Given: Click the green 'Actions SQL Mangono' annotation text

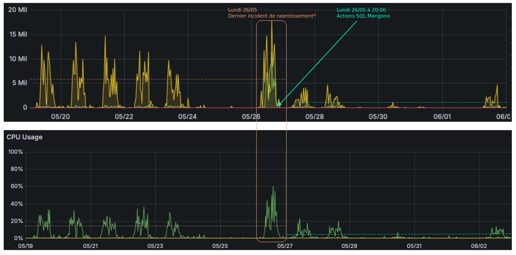Looking at the screenshot, I should point(363,16).
